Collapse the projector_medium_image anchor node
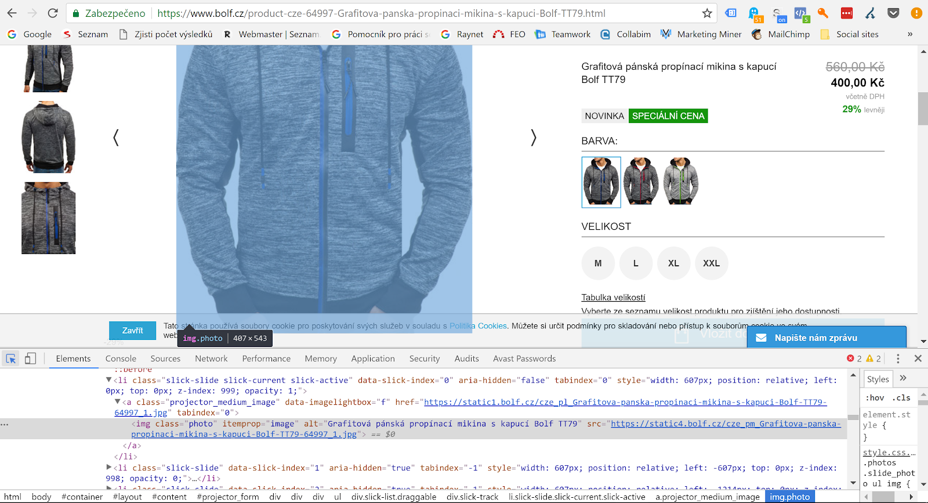The image size is (928, 503). [118, 401]
